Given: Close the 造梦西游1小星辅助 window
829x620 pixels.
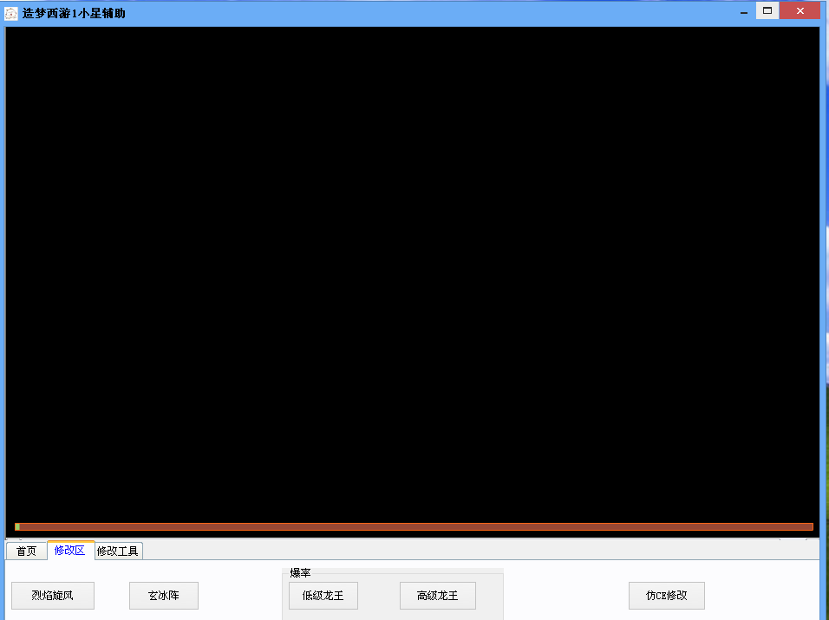Looking at the screenshot, I should [x=800, y=10].
